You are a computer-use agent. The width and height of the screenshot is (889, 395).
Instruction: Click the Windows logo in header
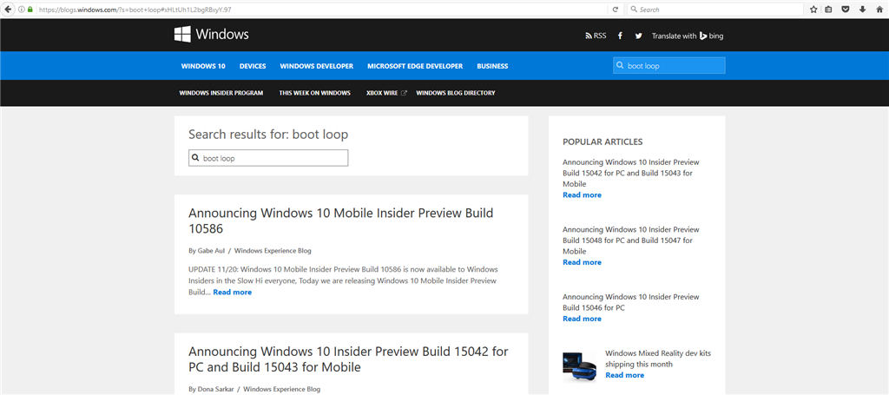(x=182, y=35)
